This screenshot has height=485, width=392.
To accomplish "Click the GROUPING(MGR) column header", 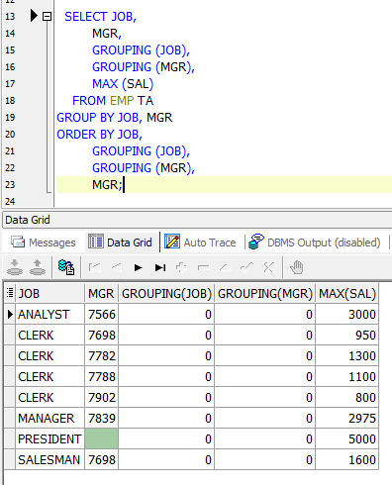I will pyautogui.click(x=265, y=293).
